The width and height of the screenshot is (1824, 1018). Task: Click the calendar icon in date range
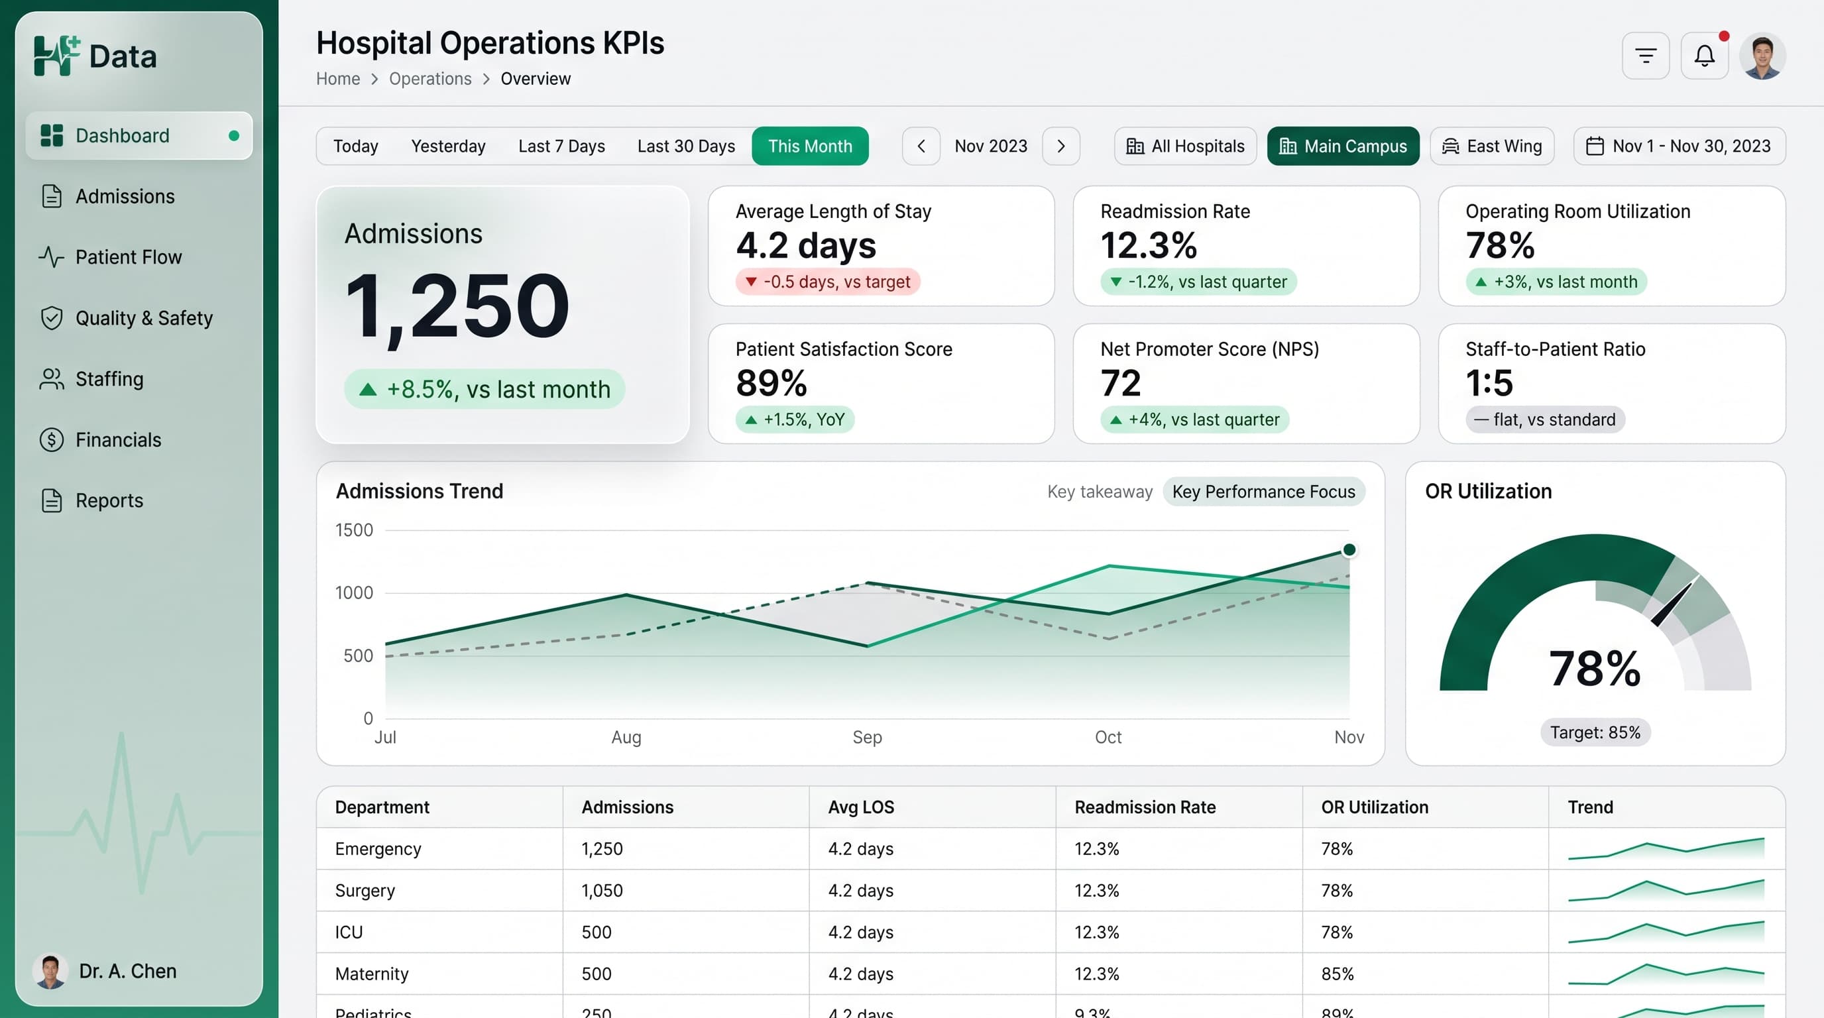(1595, 146)
